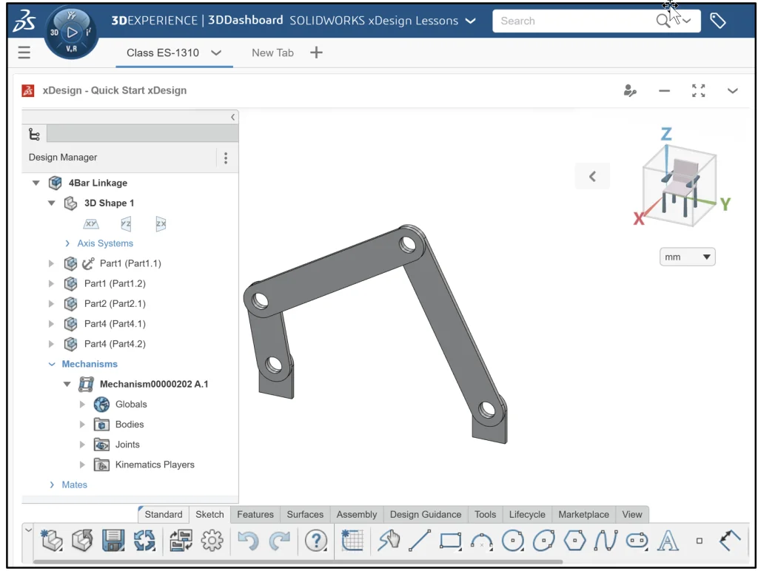Collapse the Design Manager panel with the chevron
The image size is (758, 571).
click(x=232, y=116)
